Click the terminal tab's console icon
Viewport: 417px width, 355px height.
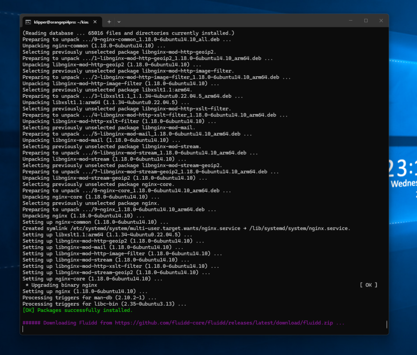[x=28, y=22]
